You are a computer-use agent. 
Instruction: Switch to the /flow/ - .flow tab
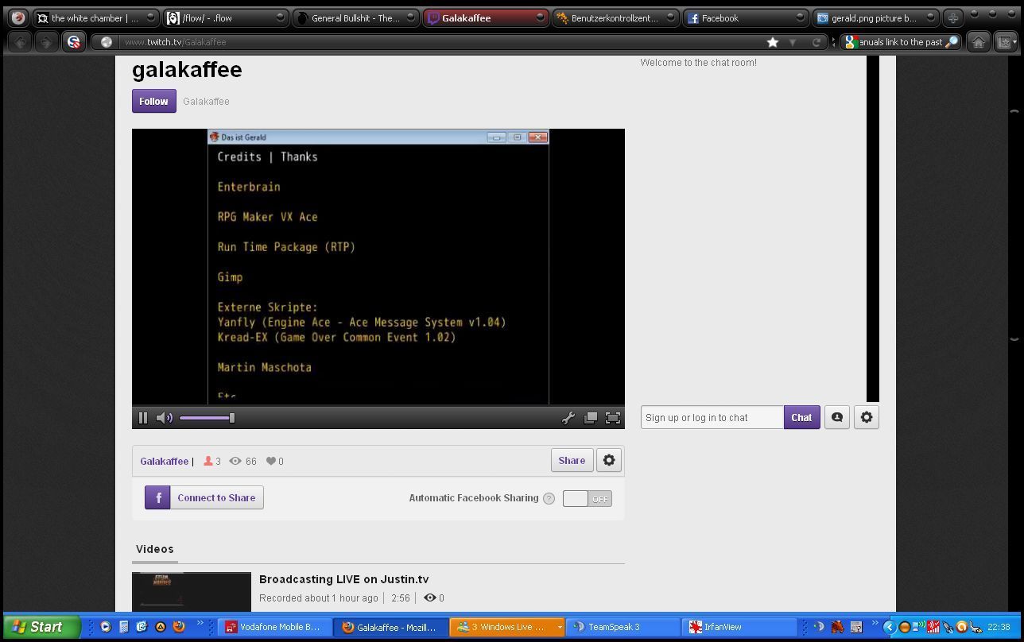pos(226,17)
